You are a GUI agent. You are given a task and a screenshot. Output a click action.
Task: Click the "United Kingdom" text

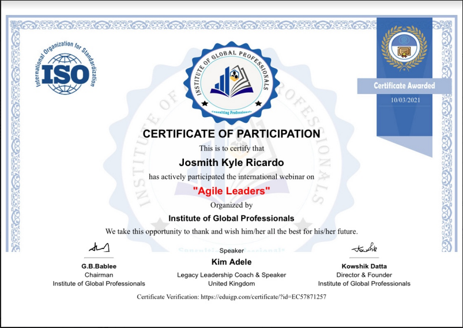tap(232, 284)
